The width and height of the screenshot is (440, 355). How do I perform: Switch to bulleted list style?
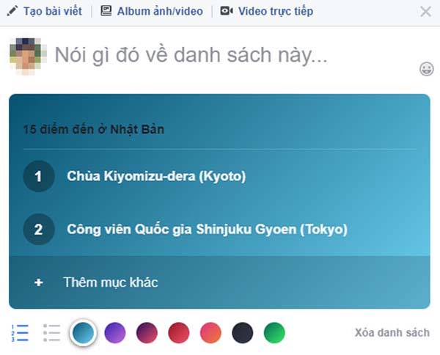[51, 333]
